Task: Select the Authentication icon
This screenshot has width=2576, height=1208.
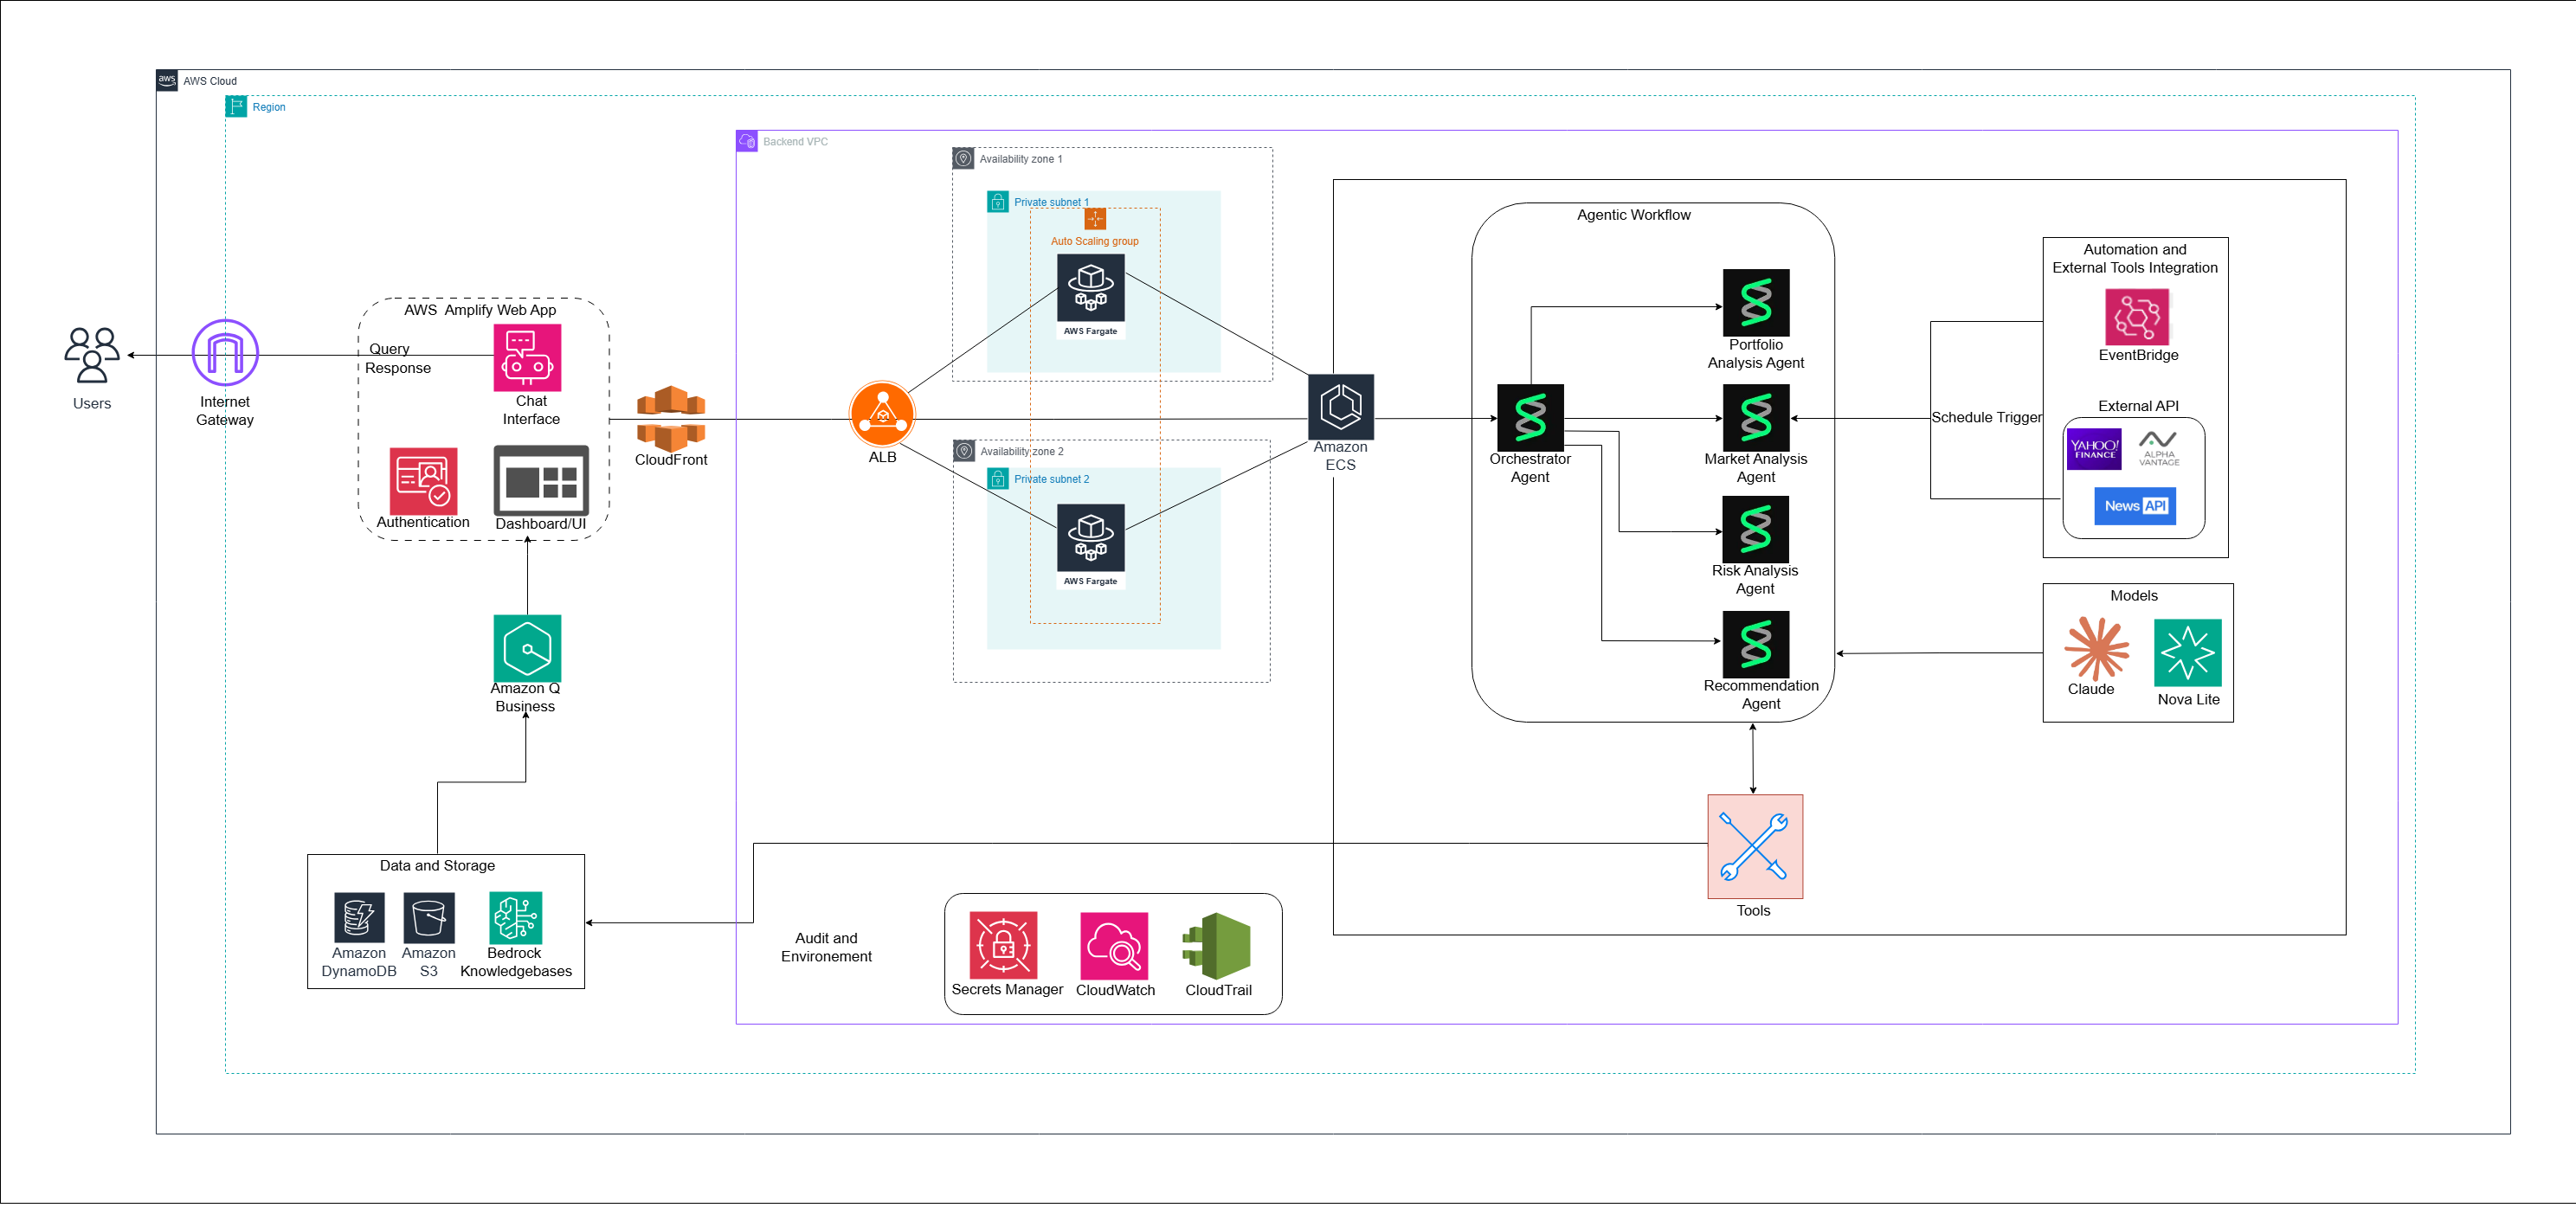Action: point(423,481)
